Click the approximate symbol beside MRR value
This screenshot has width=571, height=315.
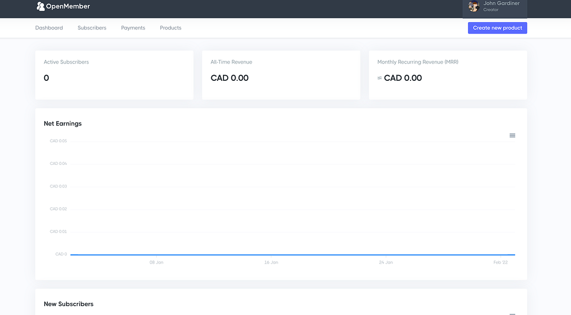click(380, 78)
